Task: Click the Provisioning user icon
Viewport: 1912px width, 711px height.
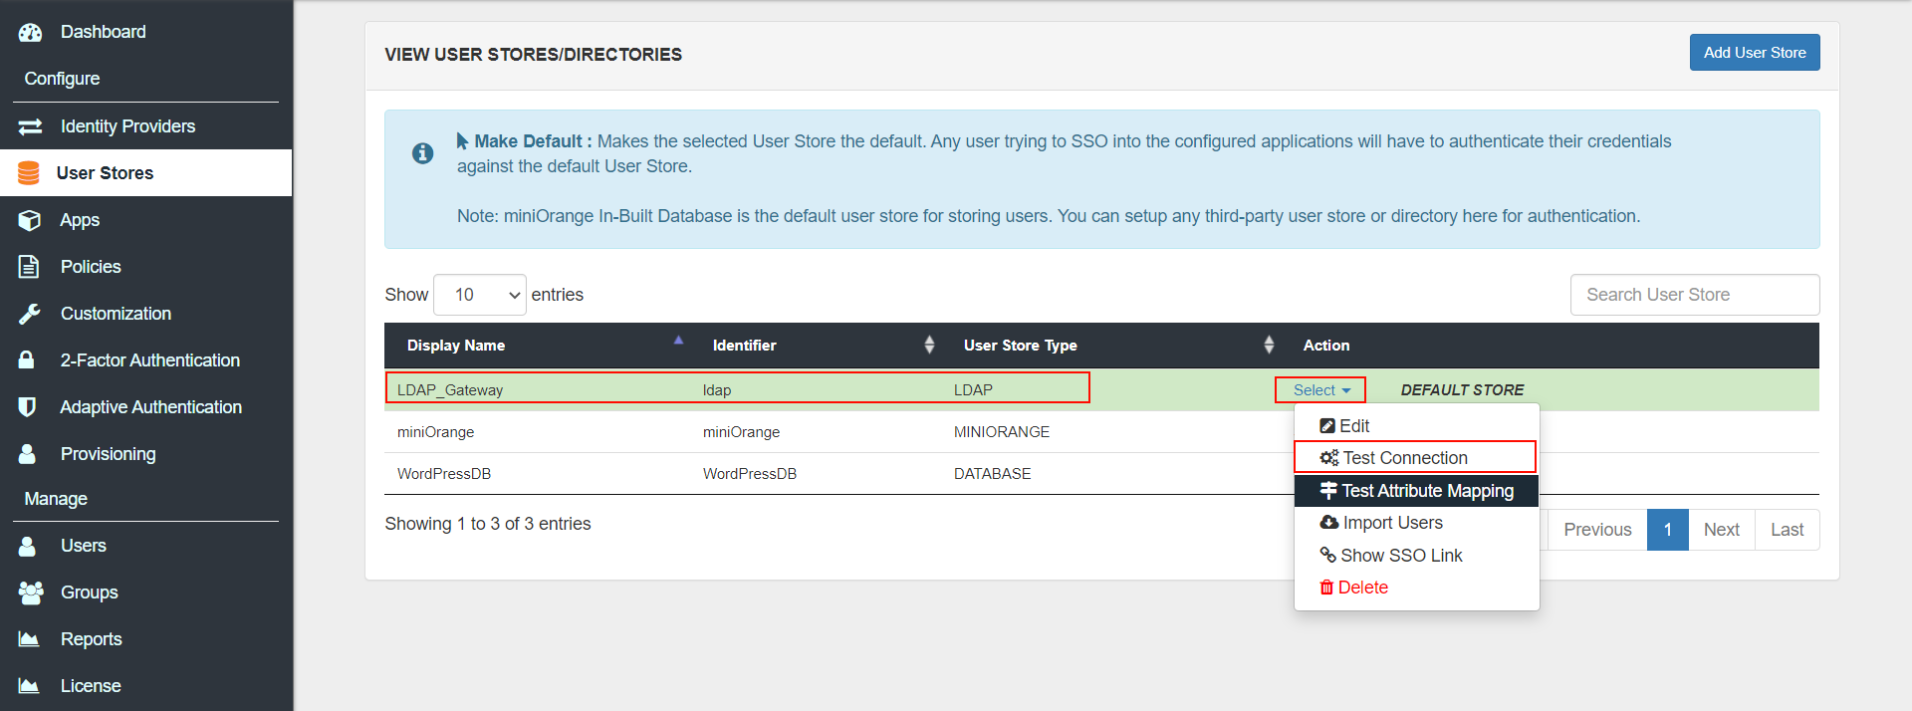Action: click(27, 454)
